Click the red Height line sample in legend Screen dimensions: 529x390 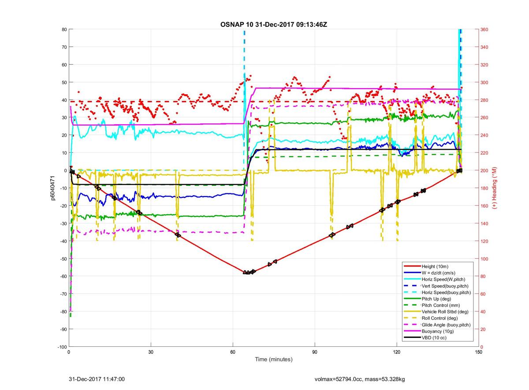[x=412, y=267]
